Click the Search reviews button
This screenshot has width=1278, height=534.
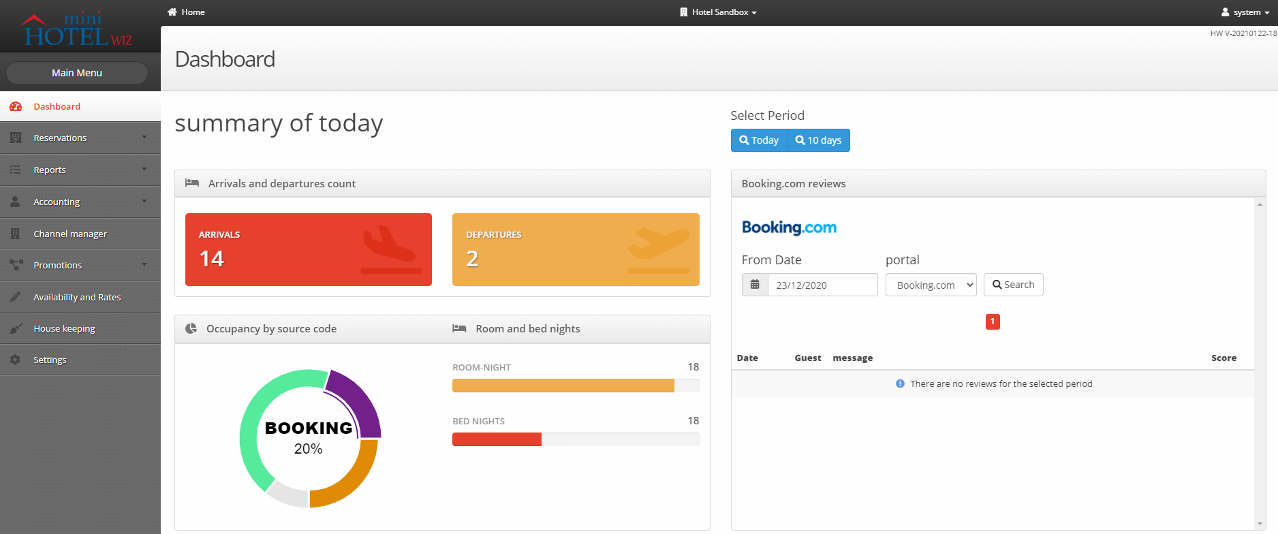pos(1013,285)
